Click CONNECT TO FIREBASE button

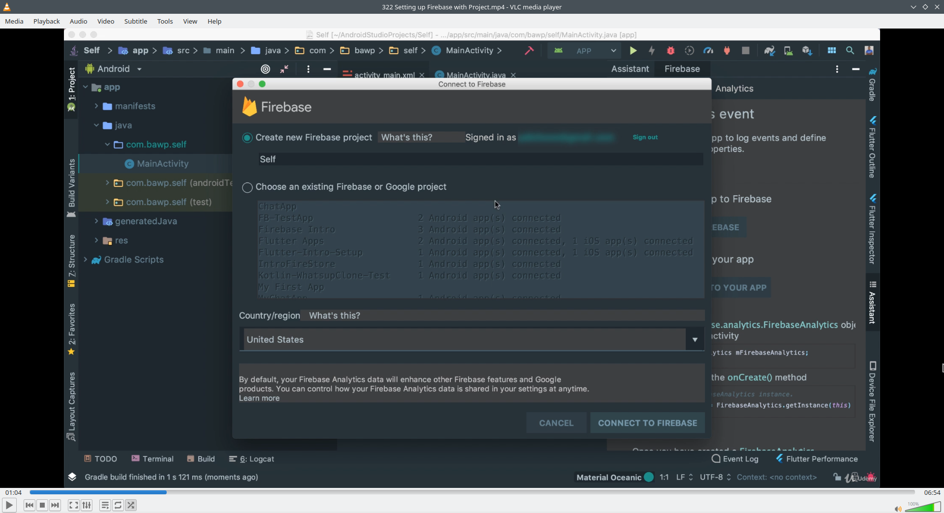[x=648, y=423]
